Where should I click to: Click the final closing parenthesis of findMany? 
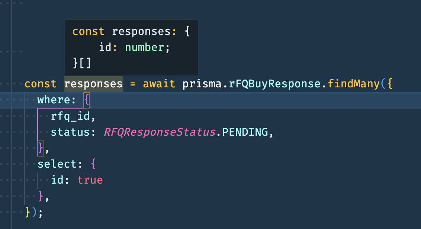coord(34,212)
